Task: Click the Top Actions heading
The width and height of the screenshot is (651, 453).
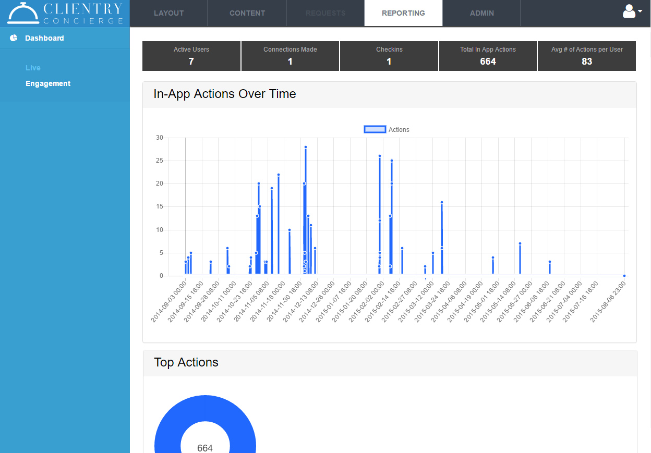Action: pyautogui.click(x=186, y=362)
